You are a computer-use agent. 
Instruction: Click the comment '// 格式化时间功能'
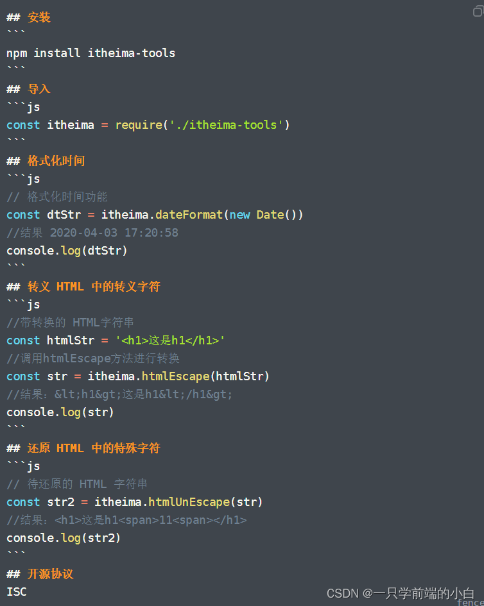coord(57,197)
